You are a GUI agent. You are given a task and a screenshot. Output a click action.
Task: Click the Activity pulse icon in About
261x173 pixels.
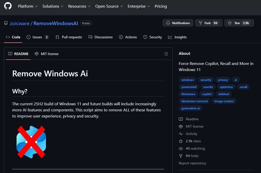point(181,134)
